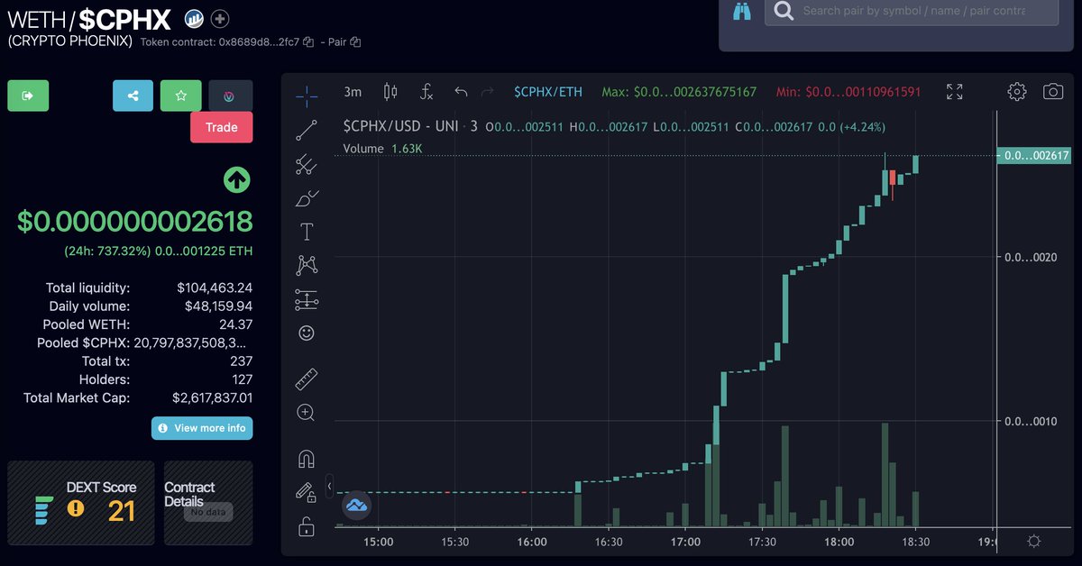
Task: Click the blue share button
Action: click(133, 96)
